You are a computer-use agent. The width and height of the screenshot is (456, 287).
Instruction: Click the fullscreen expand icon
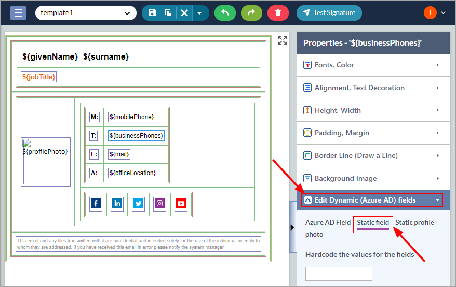pyautogui.click(x=282, y=40)
